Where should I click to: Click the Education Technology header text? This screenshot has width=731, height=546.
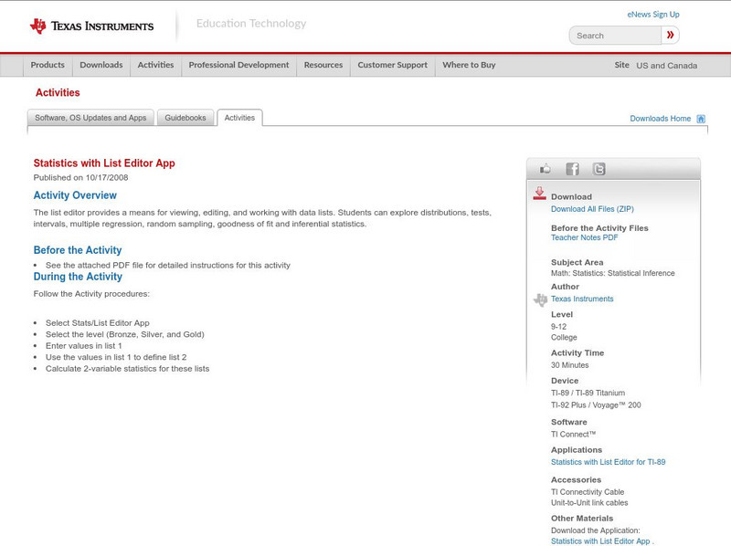coord(251,24)
